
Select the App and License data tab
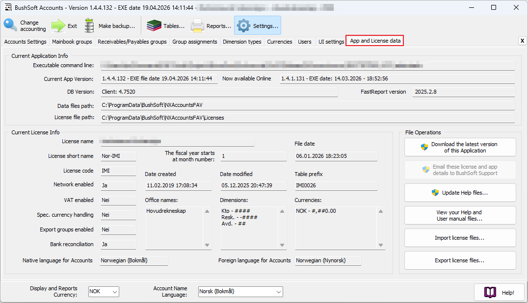(x=375, y=41)
